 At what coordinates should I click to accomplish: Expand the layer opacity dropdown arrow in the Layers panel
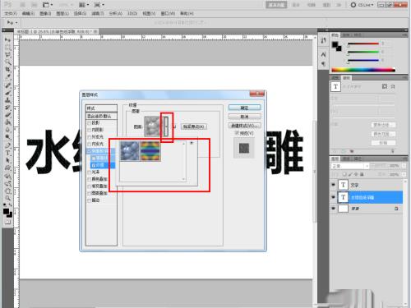[404, 166]
